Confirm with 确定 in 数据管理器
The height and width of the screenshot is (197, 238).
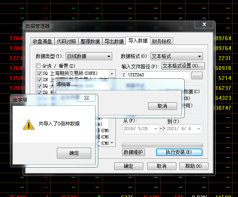[129, 166]
